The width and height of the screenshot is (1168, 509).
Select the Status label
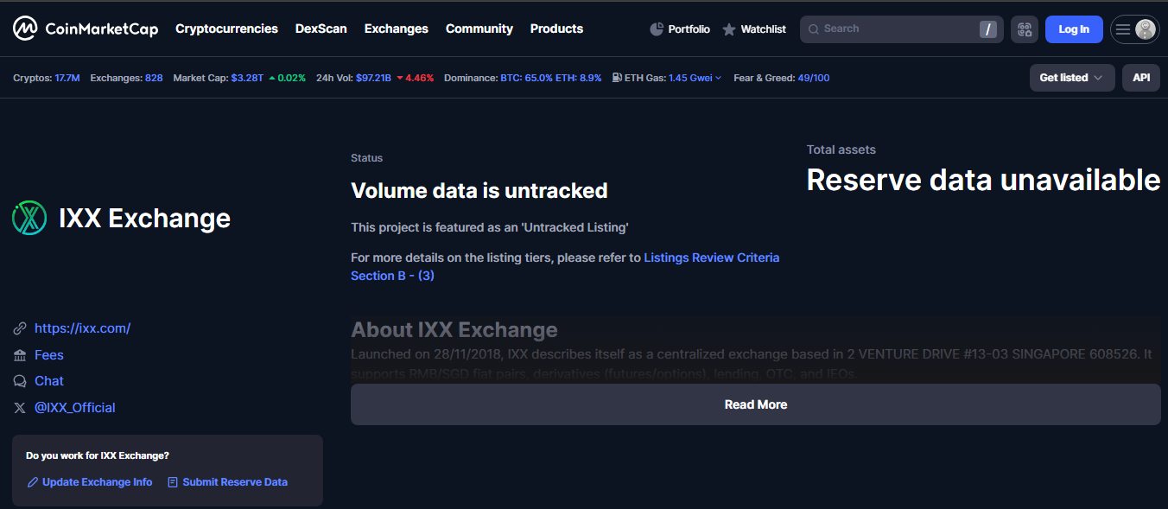[x=366, y=158]
